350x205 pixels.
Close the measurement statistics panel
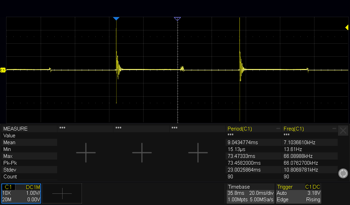pyautogui.click(x=343, y=130)
